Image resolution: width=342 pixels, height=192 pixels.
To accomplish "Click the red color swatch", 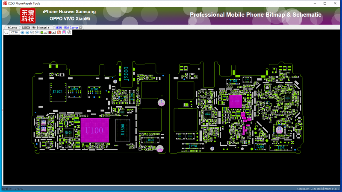I will click(50, 32).
